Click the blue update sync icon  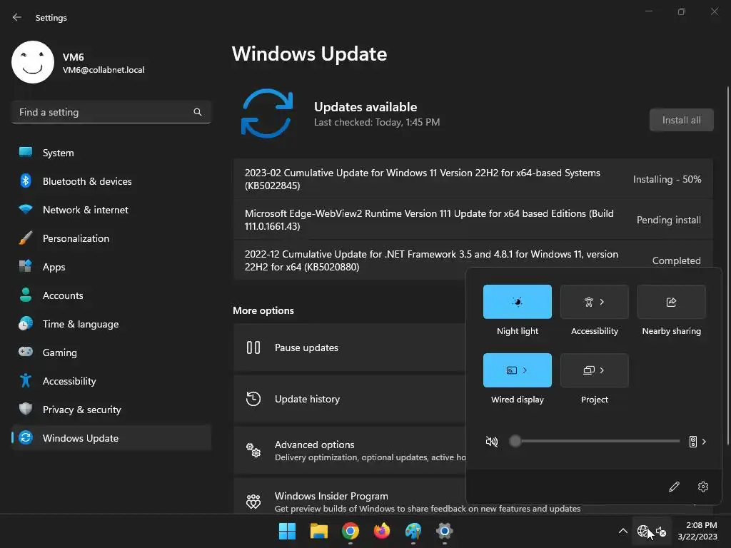(267, 113)
